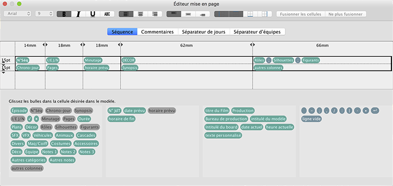This screenshot has width=393, height=186.
Task: Toggle underline formatting button
Action: (x=93, y=14)
